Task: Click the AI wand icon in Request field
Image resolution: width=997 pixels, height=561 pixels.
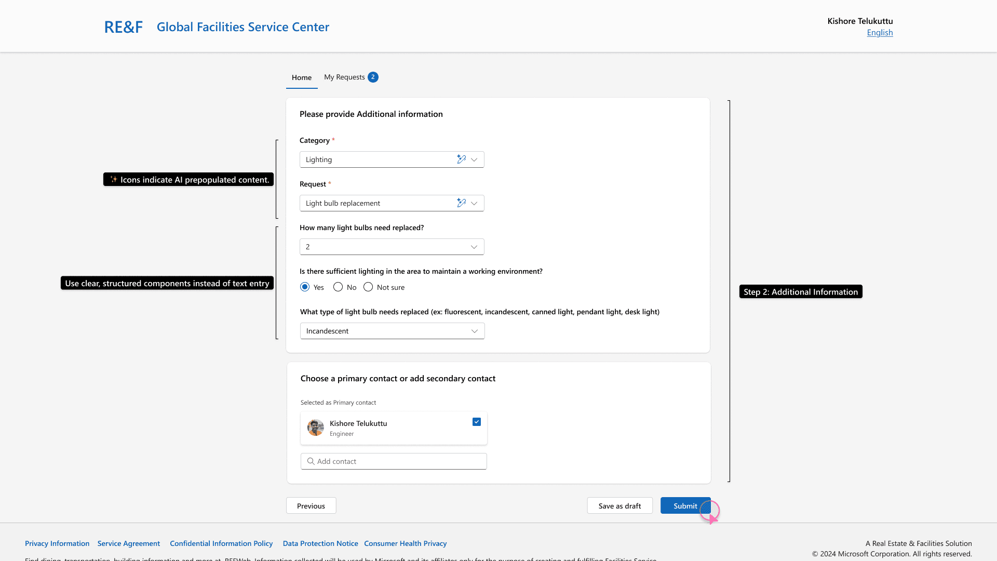Action: pos(461,203)
